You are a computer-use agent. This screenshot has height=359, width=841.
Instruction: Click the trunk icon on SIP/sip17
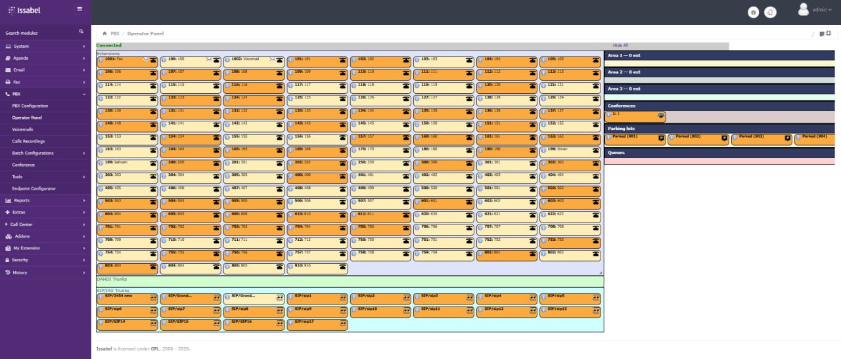coord(342,323)
